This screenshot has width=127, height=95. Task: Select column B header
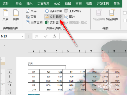45,51
